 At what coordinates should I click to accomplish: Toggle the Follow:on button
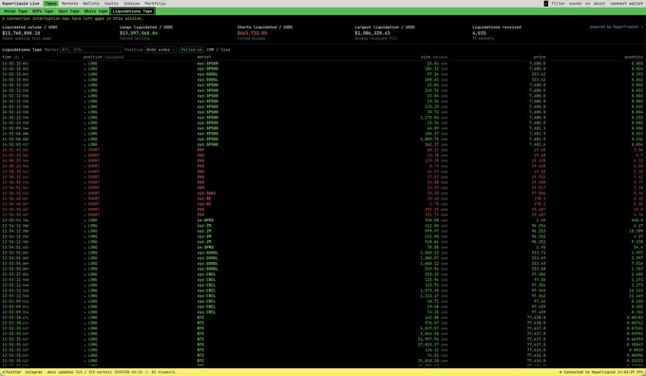pos(192,49)
